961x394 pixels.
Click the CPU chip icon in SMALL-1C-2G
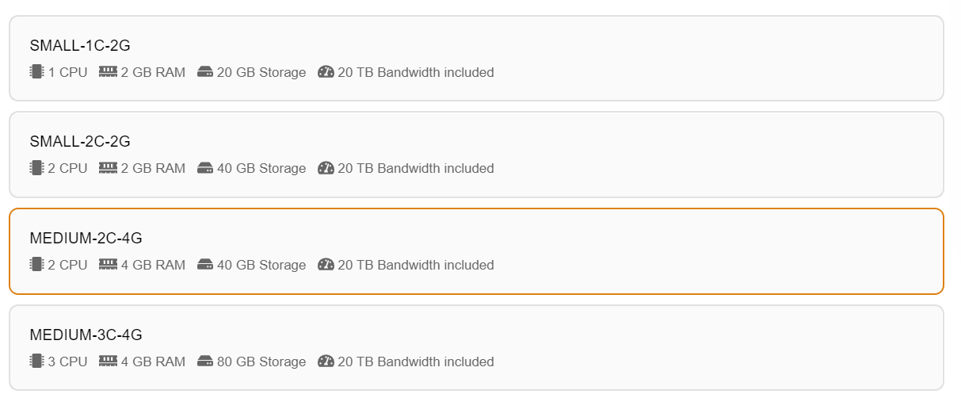pyautogui.click(x=36, y=72)
